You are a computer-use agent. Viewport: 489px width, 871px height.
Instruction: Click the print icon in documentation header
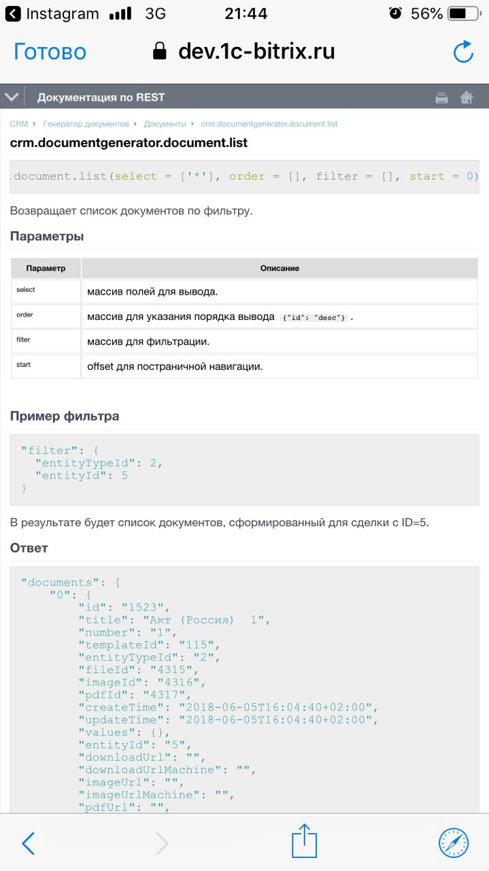point(441,98)
